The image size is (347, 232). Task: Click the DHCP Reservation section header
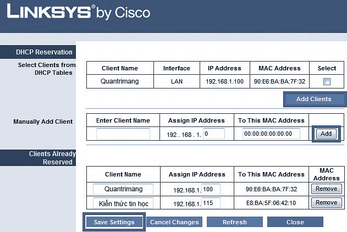point(37,52)
